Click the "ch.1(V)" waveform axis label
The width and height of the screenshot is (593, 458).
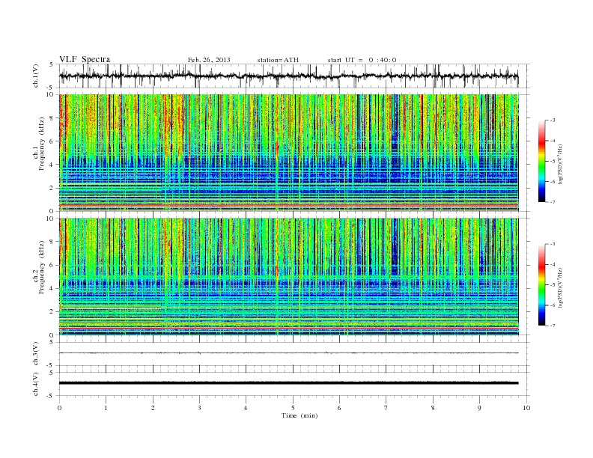[x=36, y=76]
